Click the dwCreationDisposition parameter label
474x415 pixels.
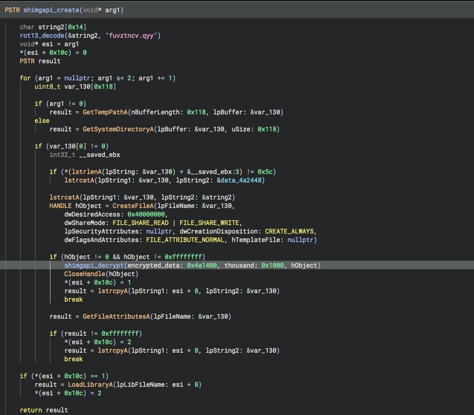click(x=218, y=231)
